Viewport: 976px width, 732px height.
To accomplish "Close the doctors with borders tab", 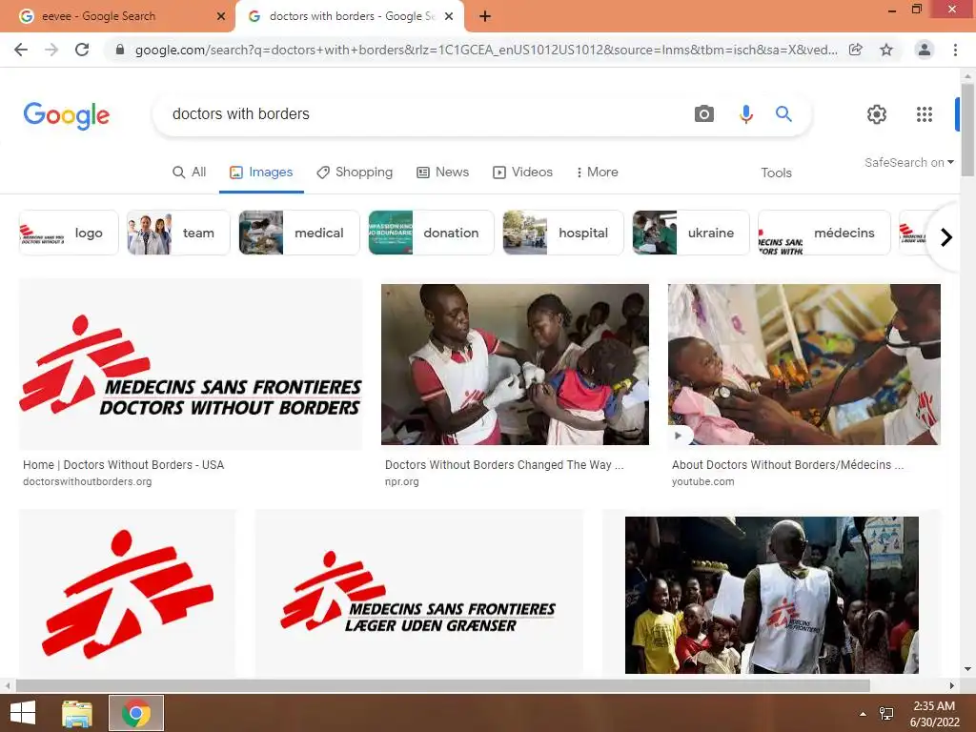I will 449,17.
